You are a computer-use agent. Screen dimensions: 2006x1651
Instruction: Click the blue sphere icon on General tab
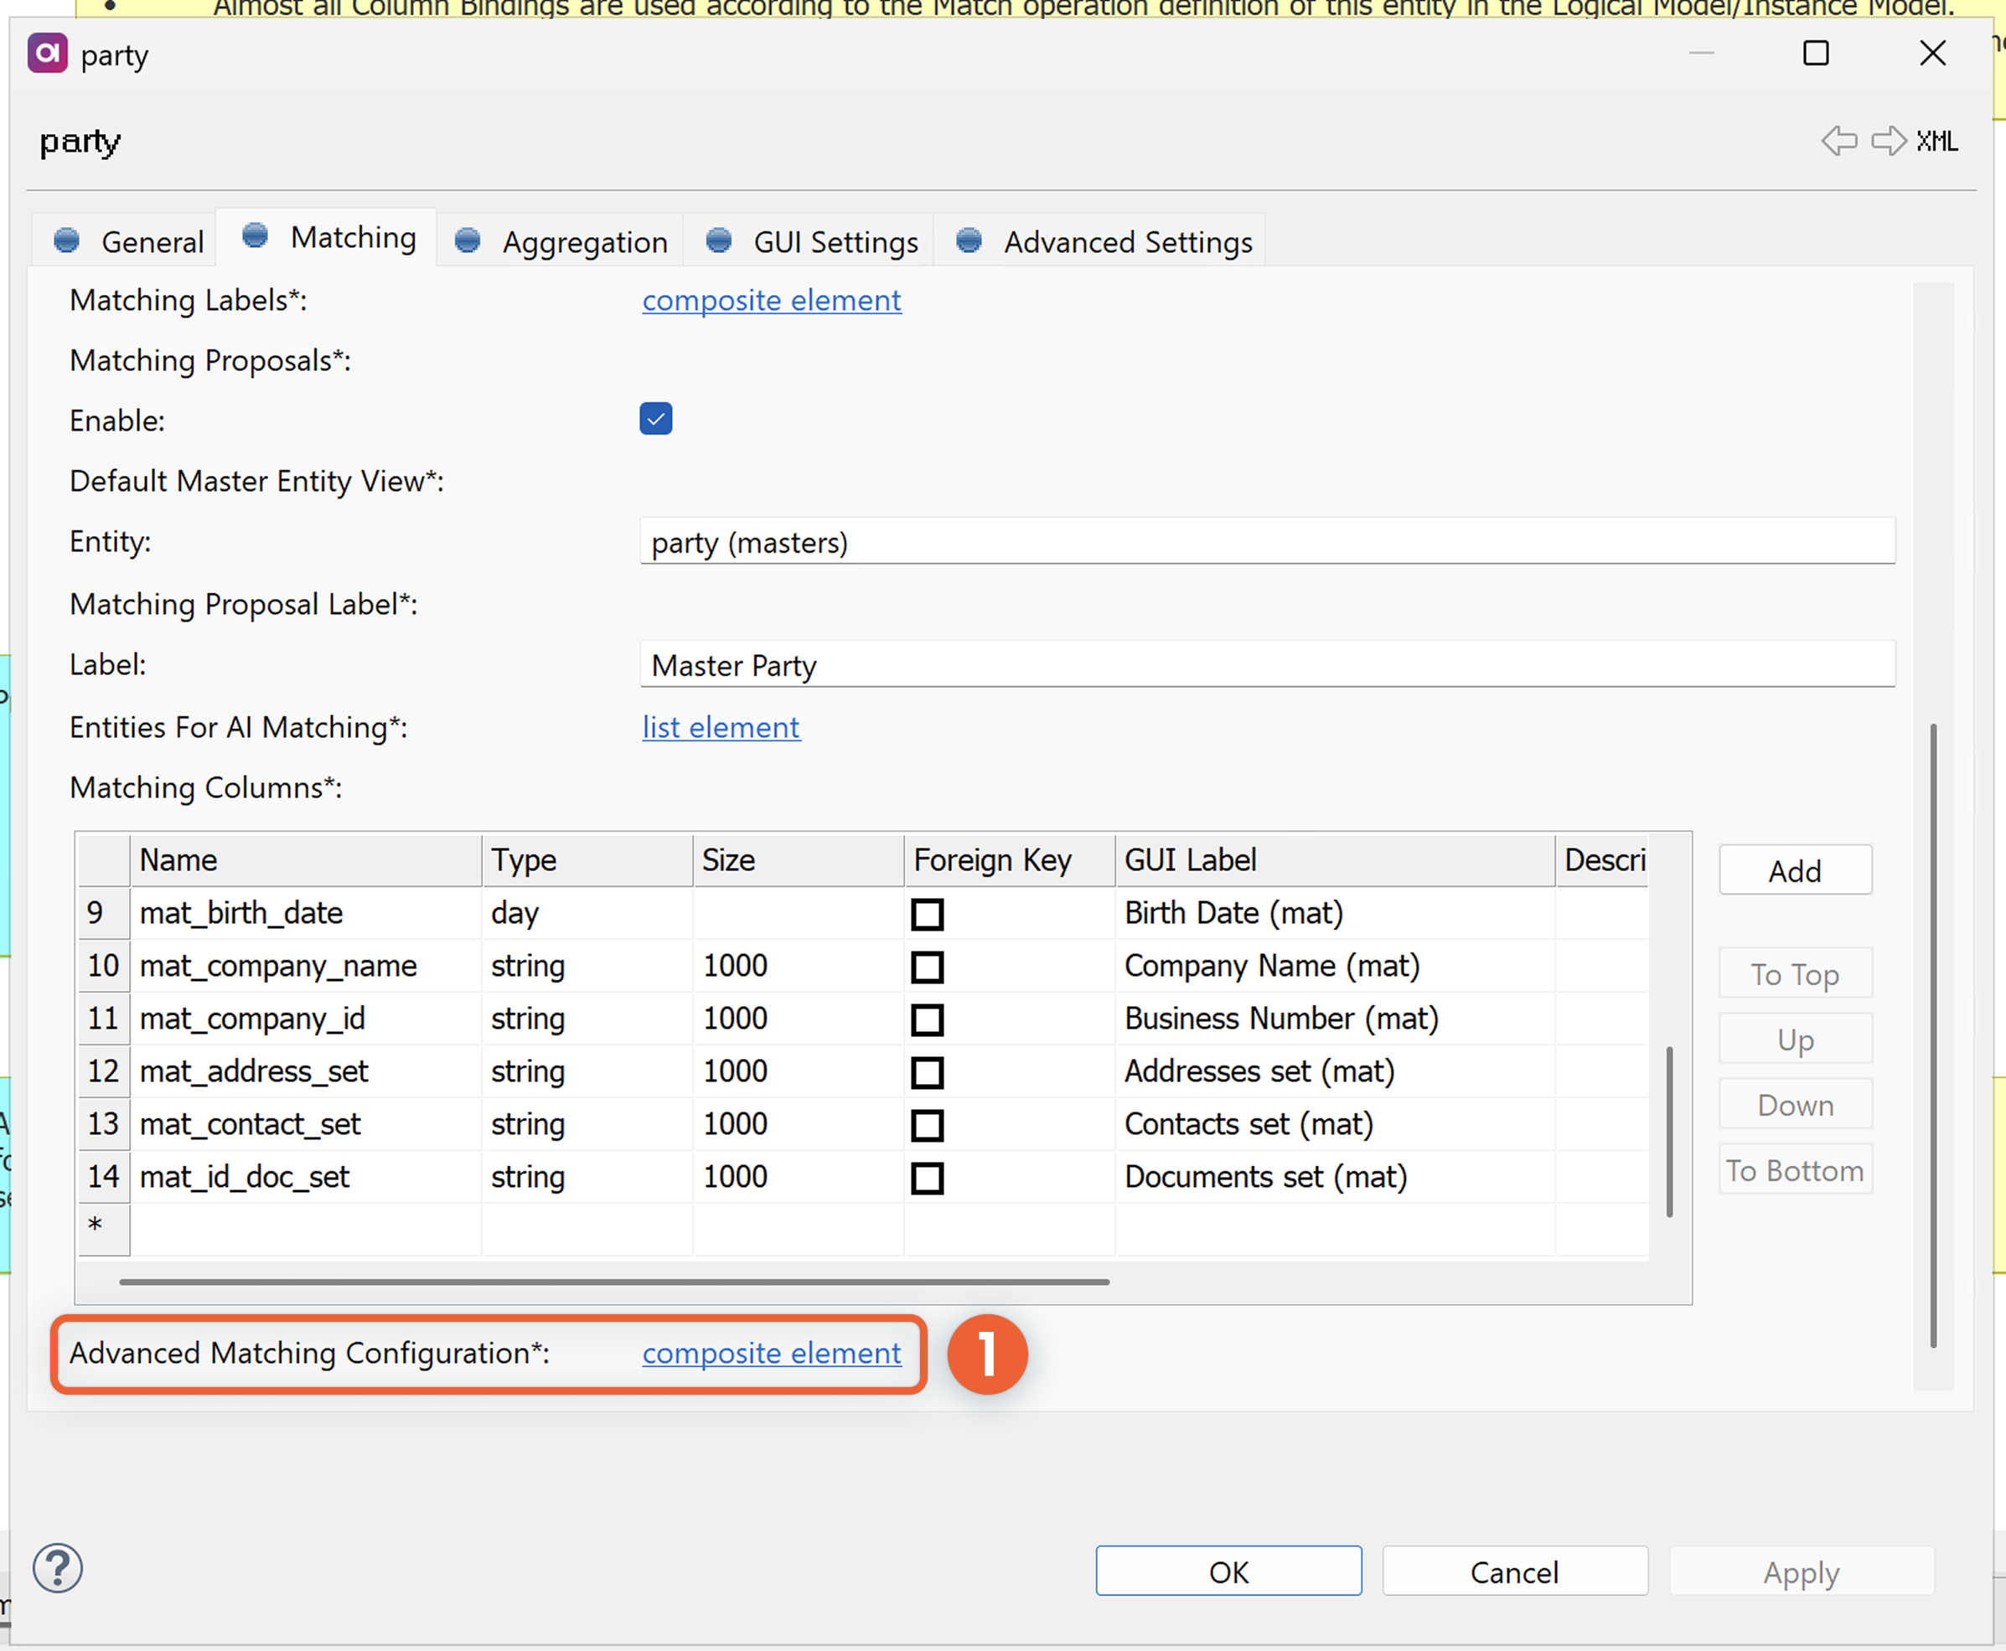click(x=66, y=240)
